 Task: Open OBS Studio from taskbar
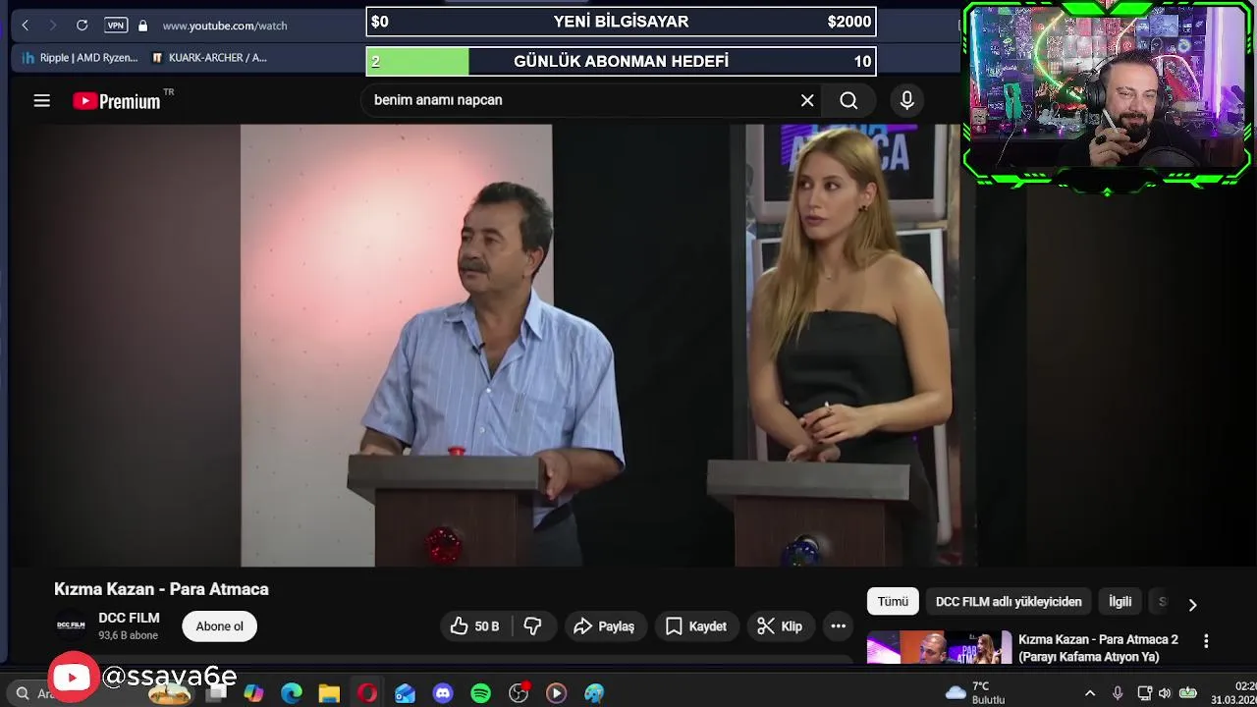pyautogui.click(x=519, y=693)
